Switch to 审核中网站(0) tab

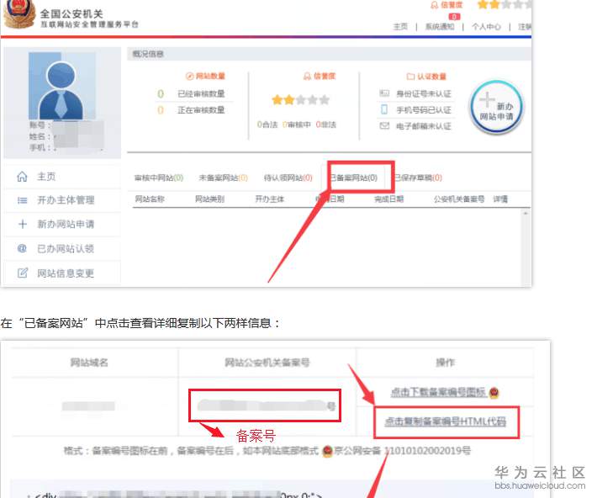(x=159, y=177)
